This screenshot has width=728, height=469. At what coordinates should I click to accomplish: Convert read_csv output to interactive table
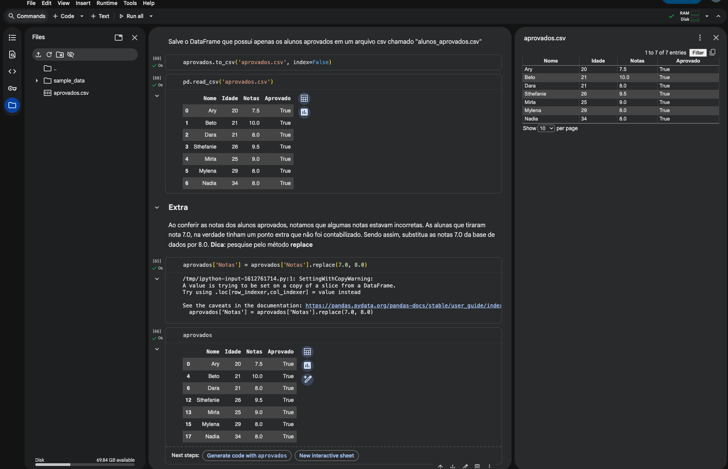304,99
